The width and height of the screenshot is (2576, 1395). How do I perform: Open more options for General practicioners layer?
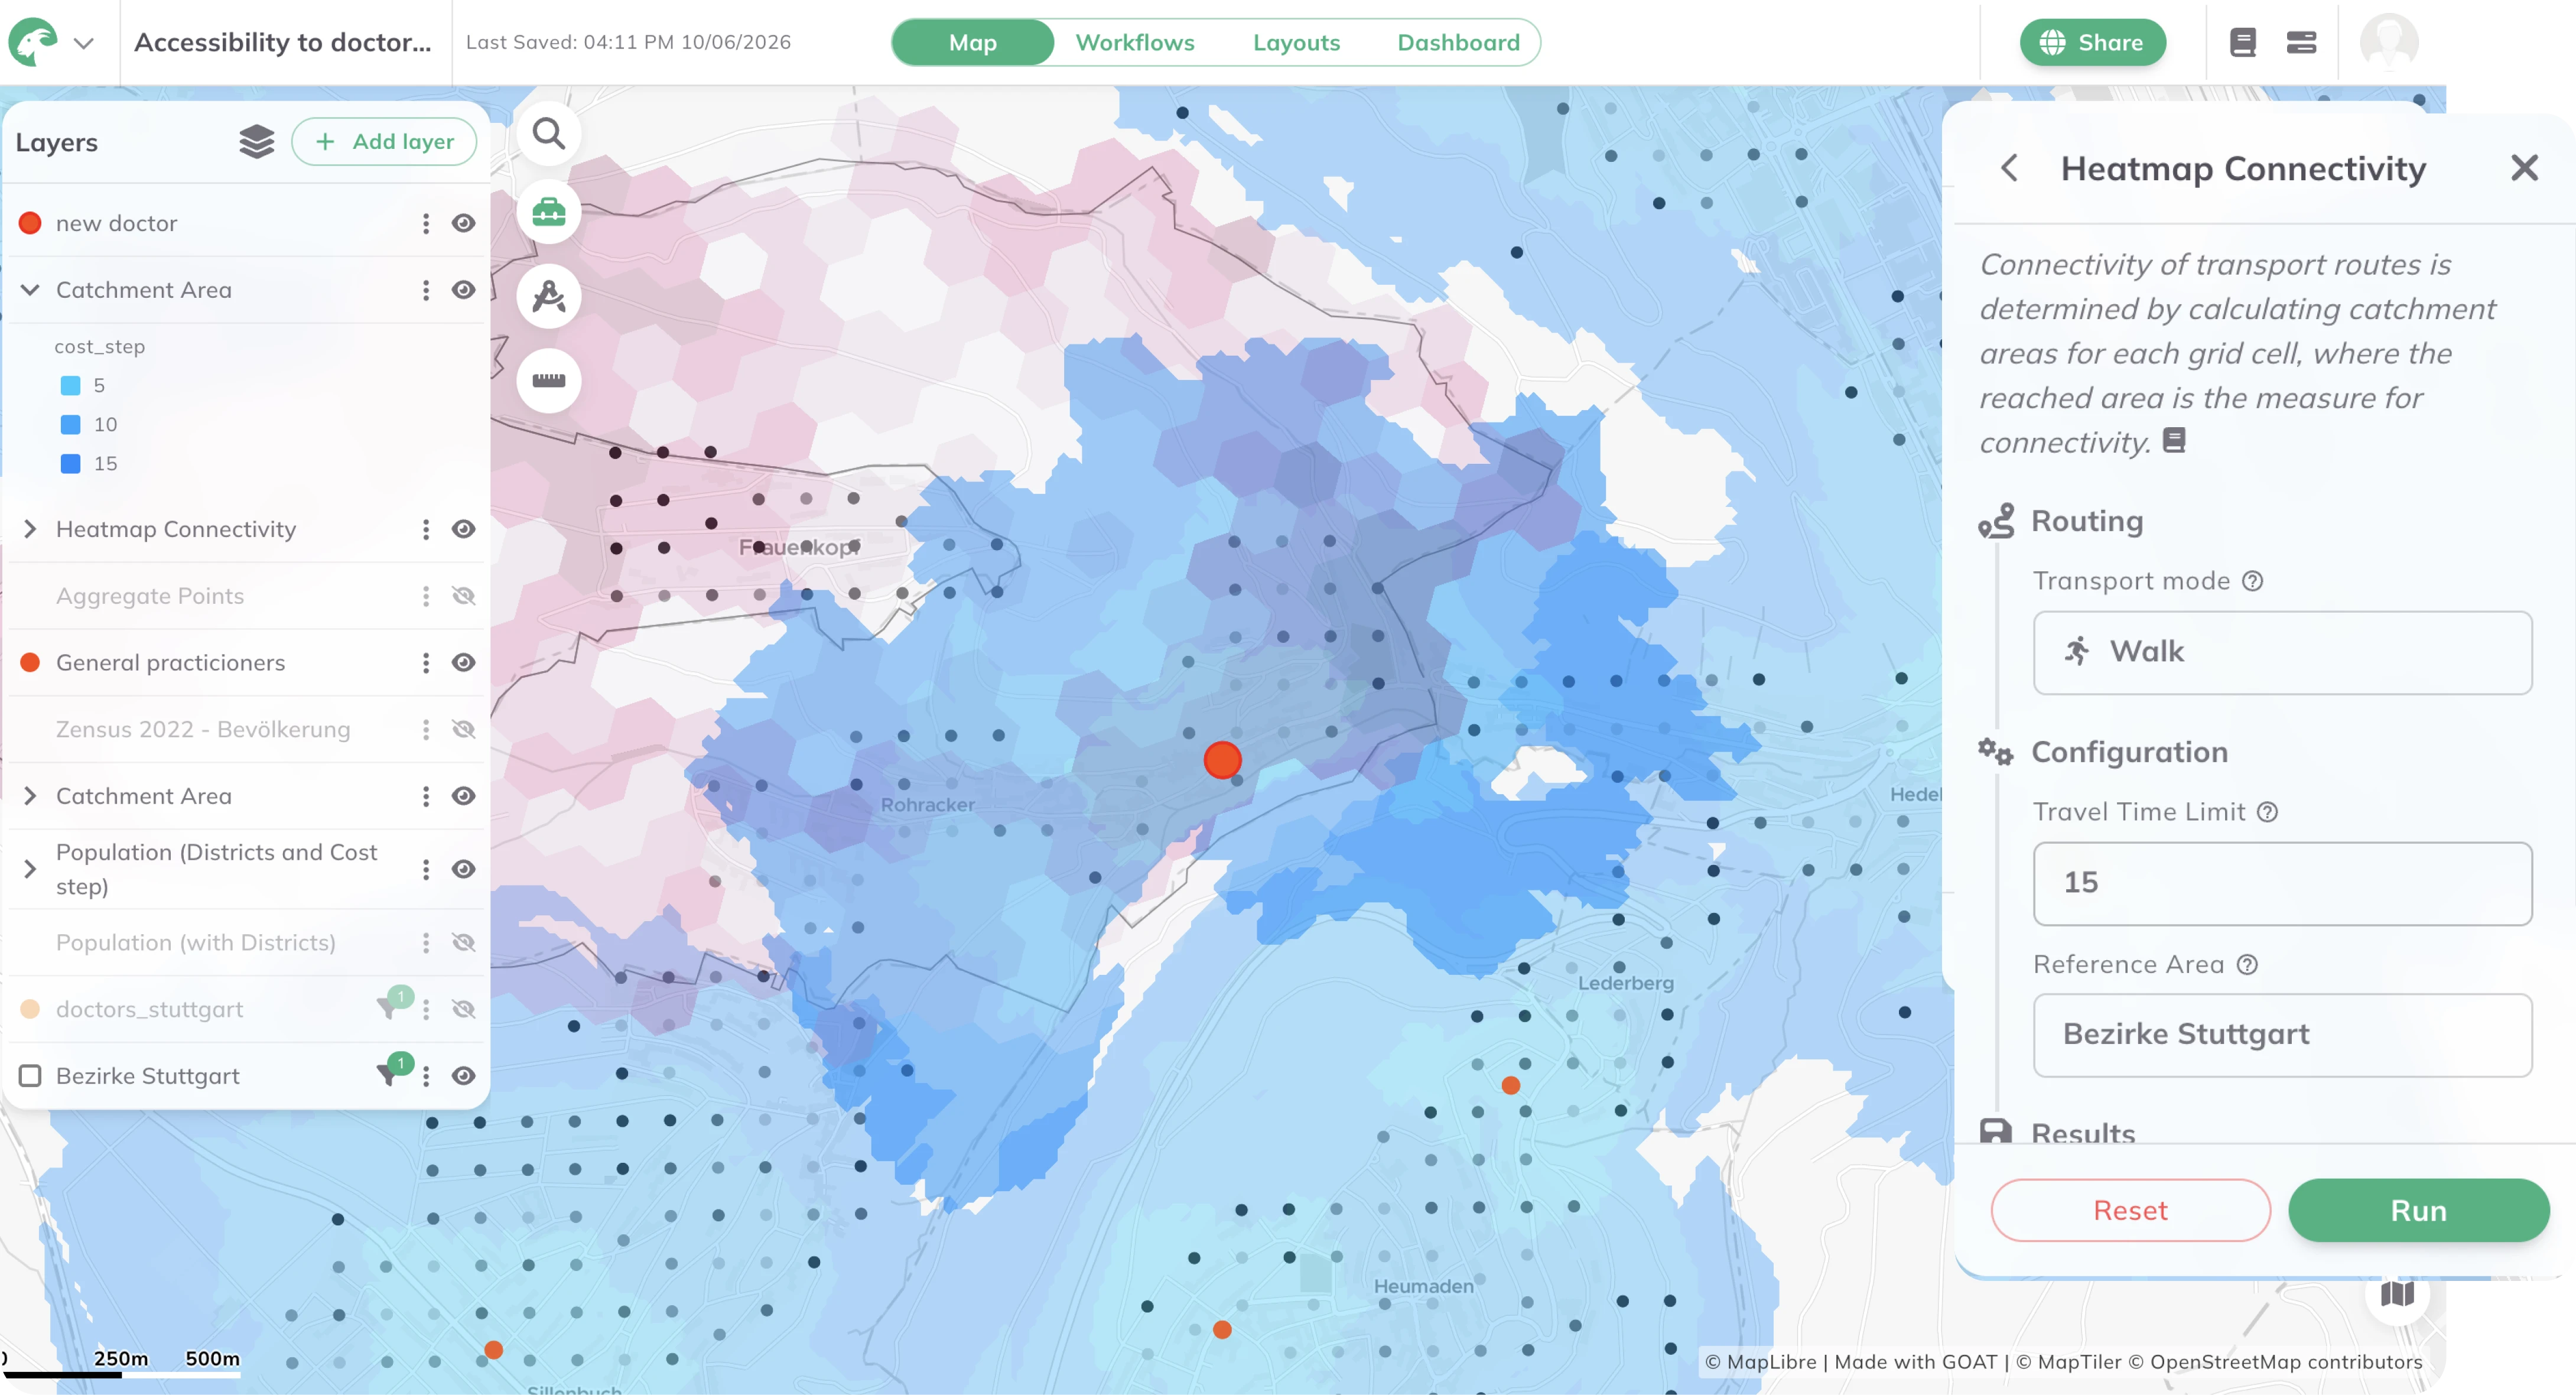coord(426,663)
